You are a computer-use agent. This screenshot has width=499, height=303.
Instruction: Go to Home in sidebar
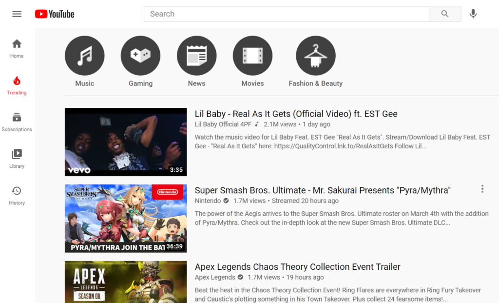pyautogui.click(x=17, y=49)
